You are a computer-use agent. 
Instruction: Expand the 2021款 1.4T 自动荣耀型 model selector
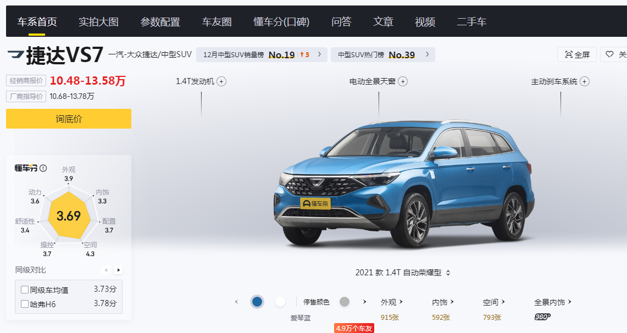click(x=403, y=273)
